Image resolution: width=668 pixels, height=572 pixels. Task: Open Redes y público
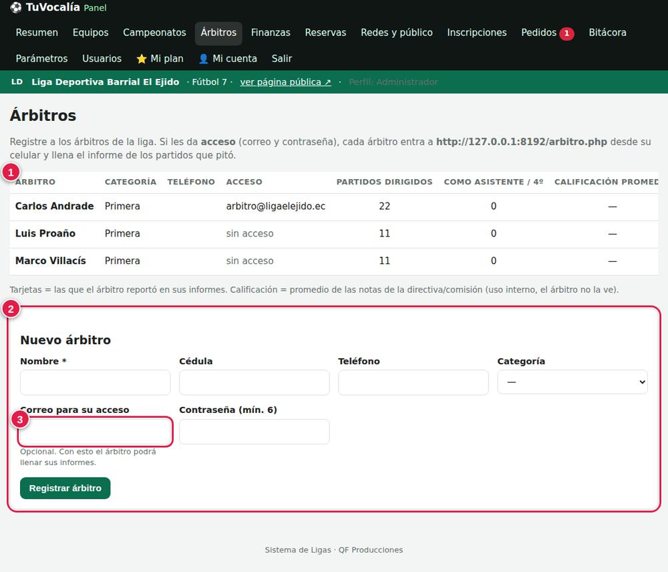397,33
